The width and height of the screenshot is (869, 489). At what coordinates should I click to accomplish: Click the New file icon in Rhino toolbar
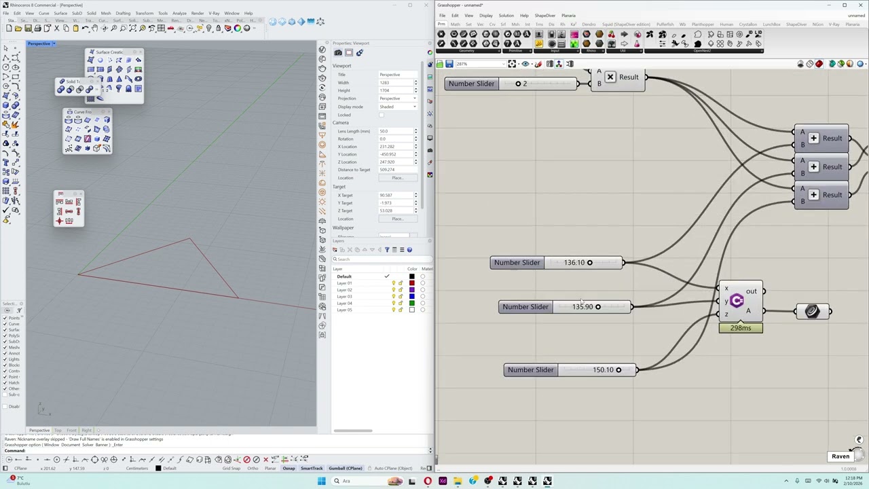[9, 29]
